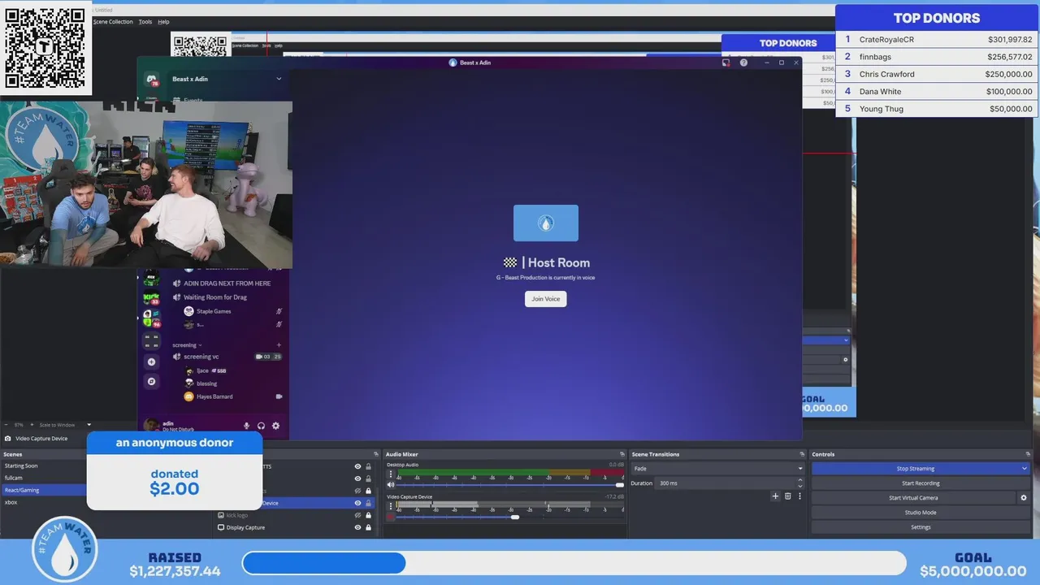The image size is (1040, 585).
Task: Click Join Voice button
Action: (x=546, y=299)
